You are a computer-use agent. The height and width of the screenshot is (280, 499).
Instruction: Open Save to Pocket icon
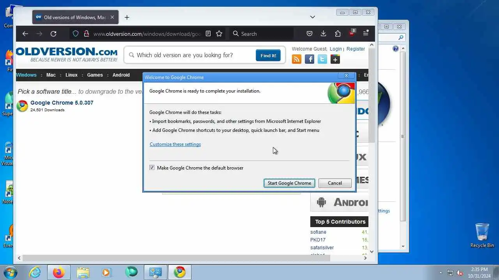point(309,34)
